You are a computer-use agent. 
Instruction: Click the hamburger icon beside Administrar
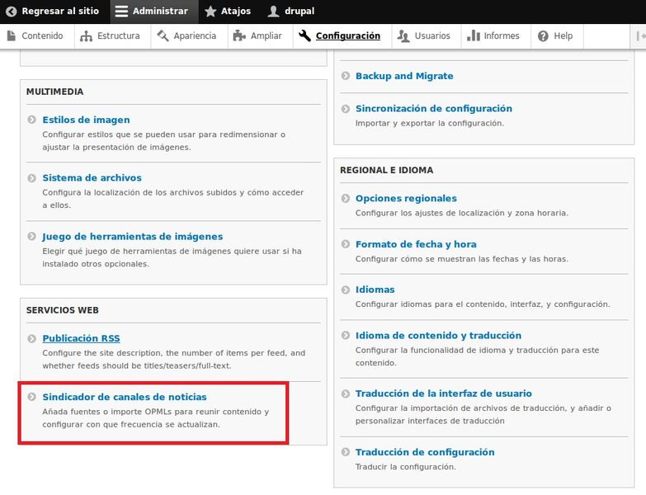point(121,11)
